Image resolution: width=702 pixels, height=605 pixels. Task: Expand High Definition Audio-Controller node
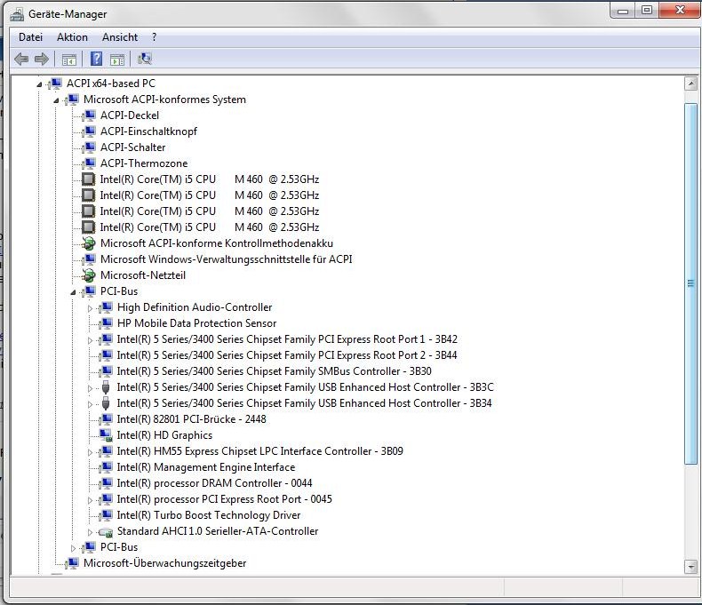90,308
